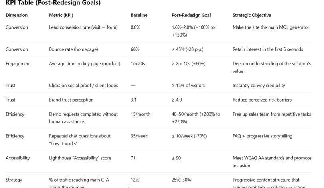The width and height of the screenshot is (324, 188).
Task: Select the 'Lead conversion rate' metric cell
Action: click(x=83, y=27)
